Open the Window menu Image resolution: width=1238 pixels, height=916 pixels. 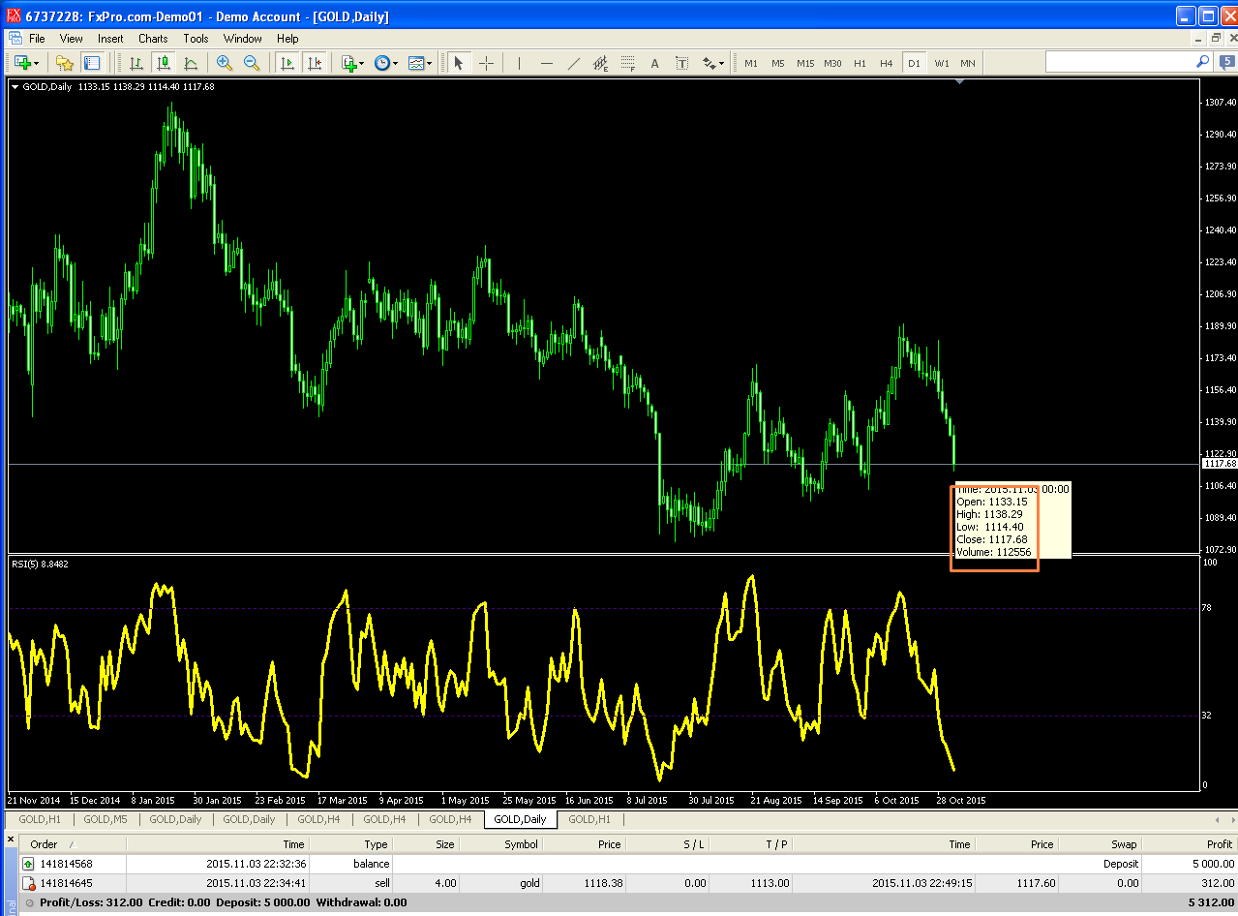point(243,39)
